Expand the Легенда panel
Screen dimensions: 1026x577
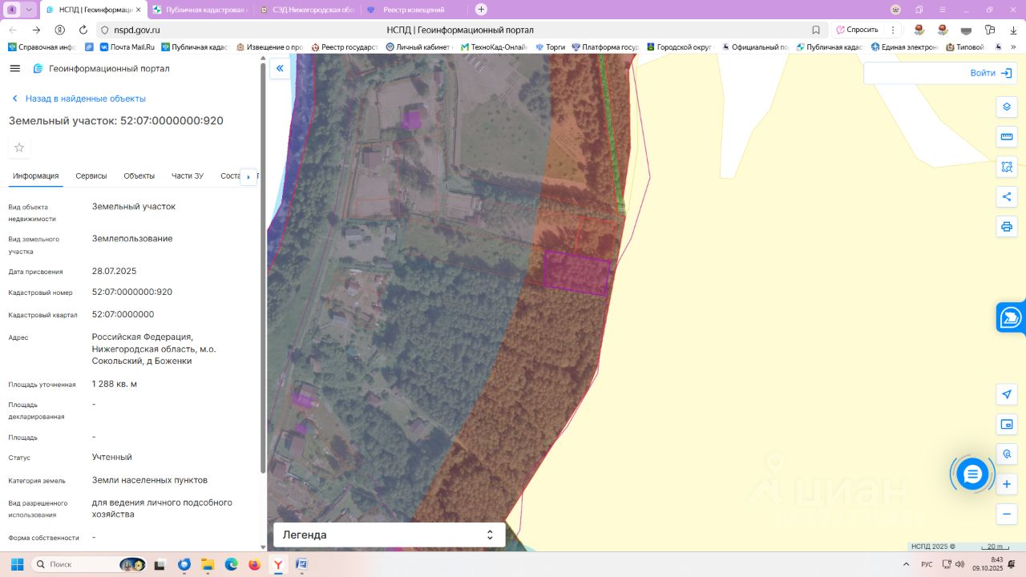pyautogui.click(x=390, y=535)
